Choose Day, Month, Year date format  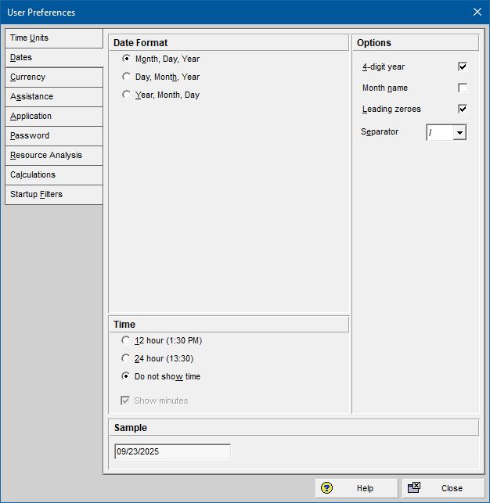click(127, 77)
